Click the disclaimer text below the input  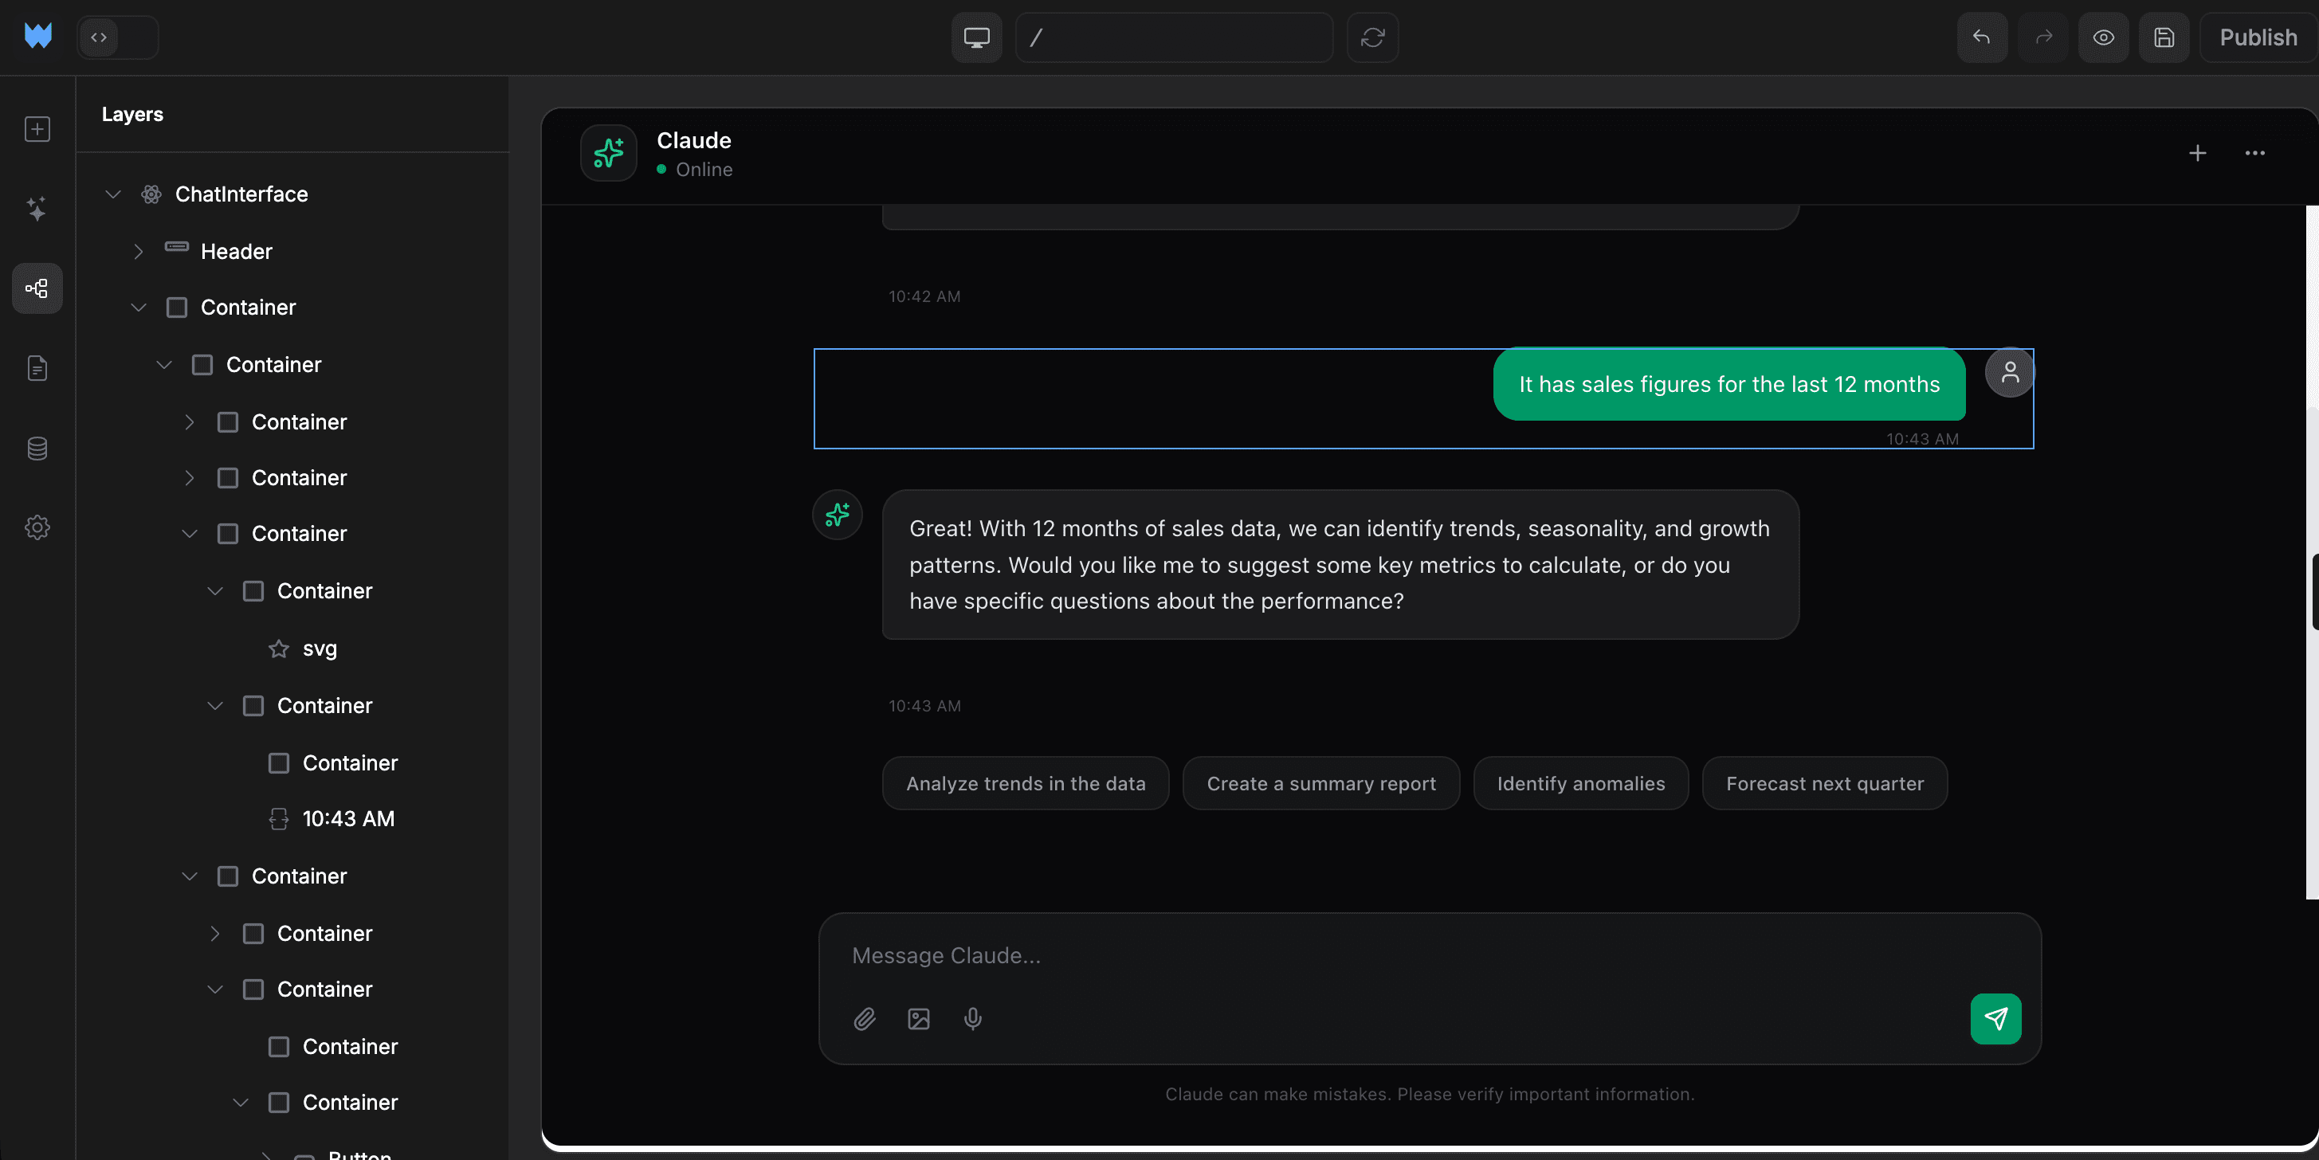(1430, 1095)
